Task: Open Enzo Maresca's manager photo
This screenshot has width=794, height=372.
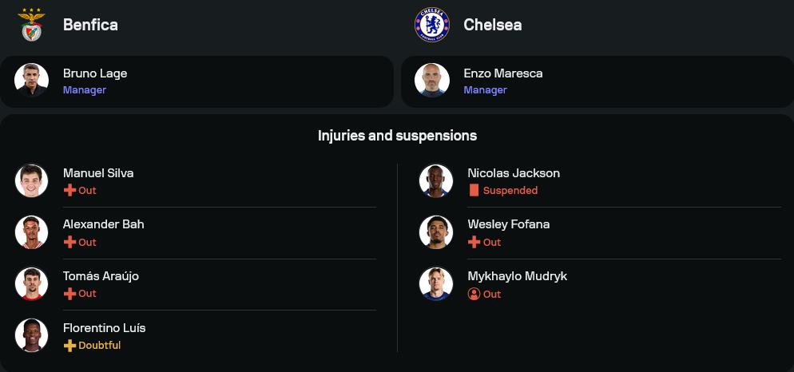Action: (x=432, y=81)
